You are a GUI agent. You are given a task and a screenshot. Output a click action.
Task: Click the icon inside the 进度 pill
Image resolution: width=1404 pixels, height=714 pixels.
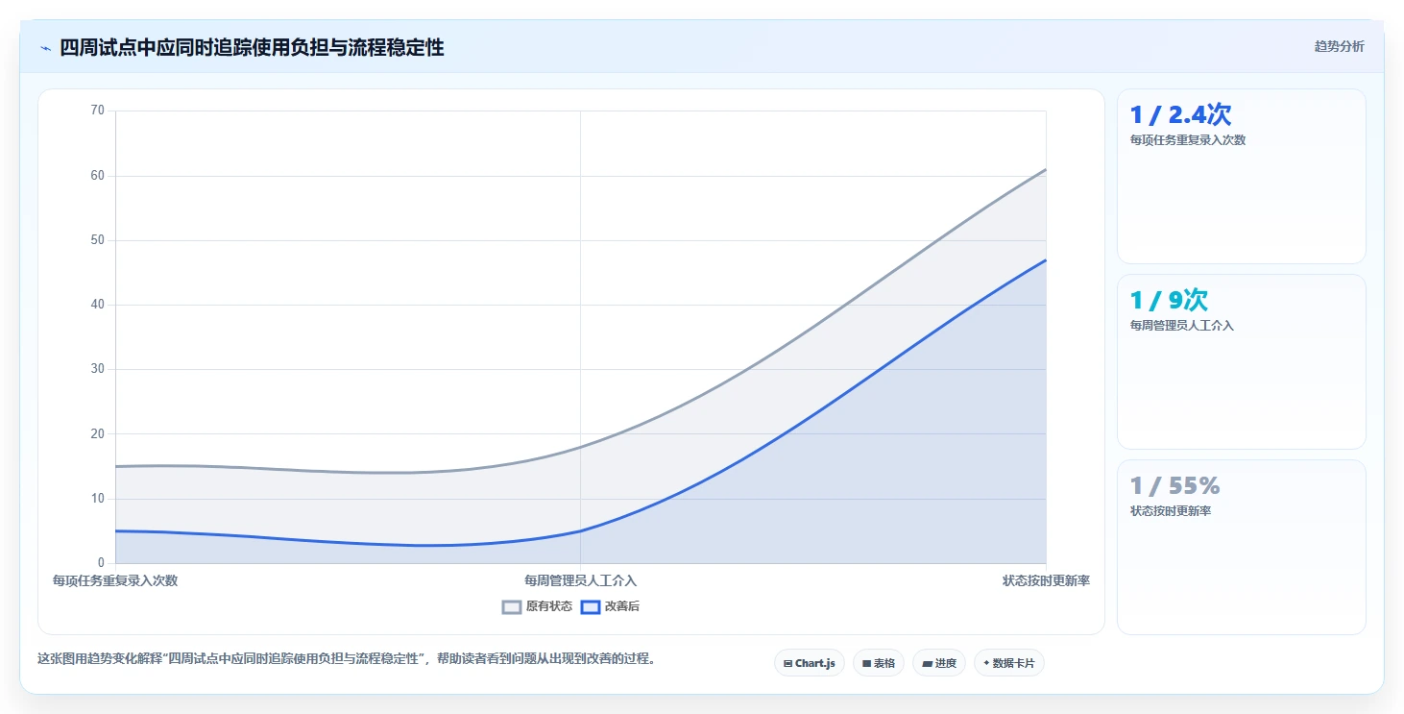pyautogui.click(x=927, y=663)
